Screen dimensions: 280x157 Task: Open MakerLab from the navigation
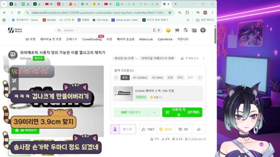coord(146,39)
